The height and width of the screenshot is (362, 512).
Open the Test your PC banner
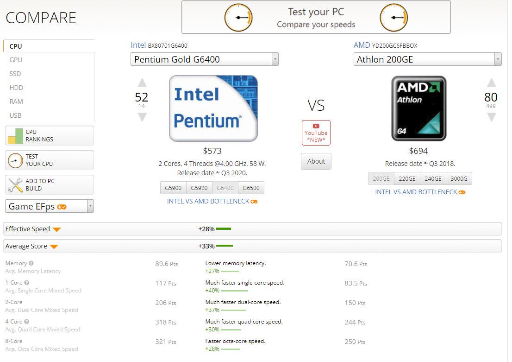[316, 18]
